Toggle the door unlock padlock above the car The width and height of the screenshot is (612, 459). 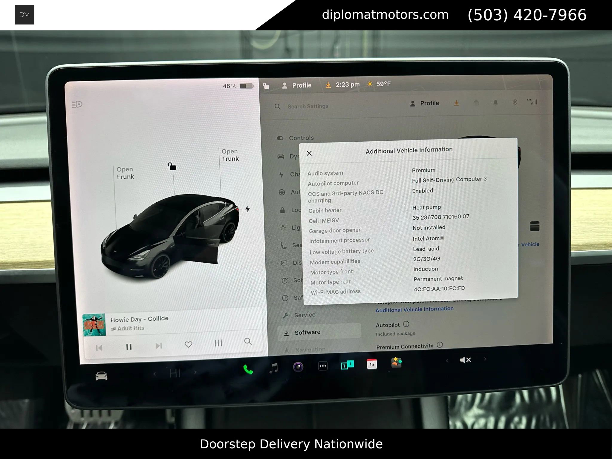pyautogui.click(x=173, y=167)
